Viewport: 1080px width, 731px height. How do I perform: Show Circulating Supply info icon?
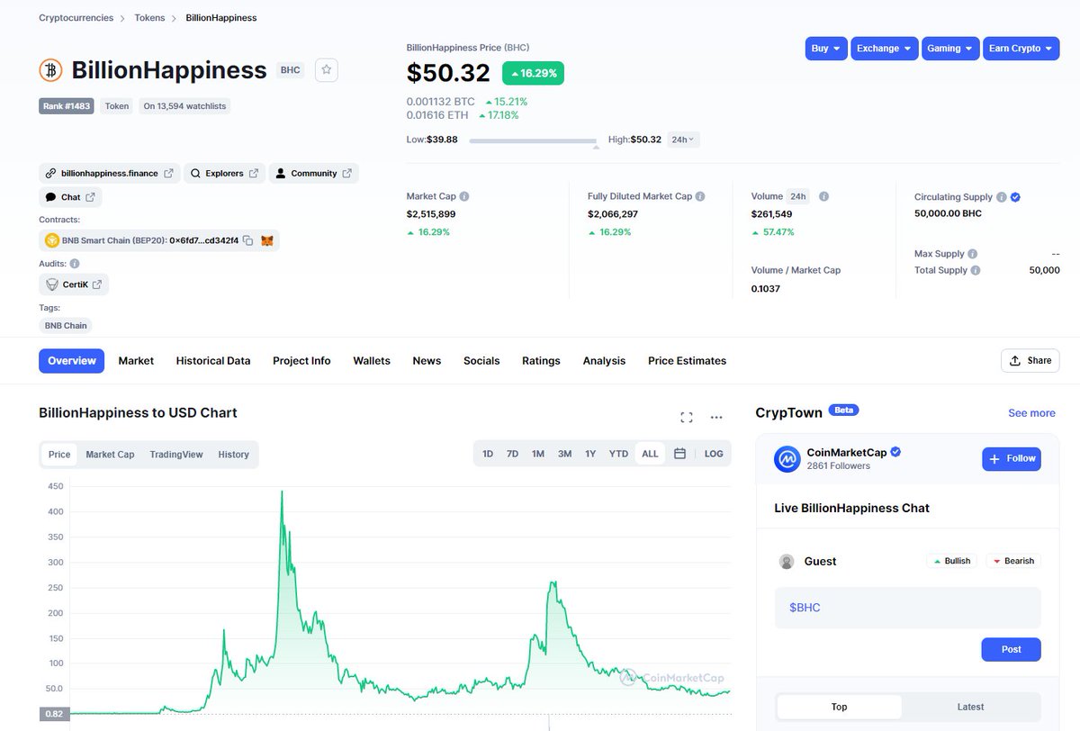1002,197
